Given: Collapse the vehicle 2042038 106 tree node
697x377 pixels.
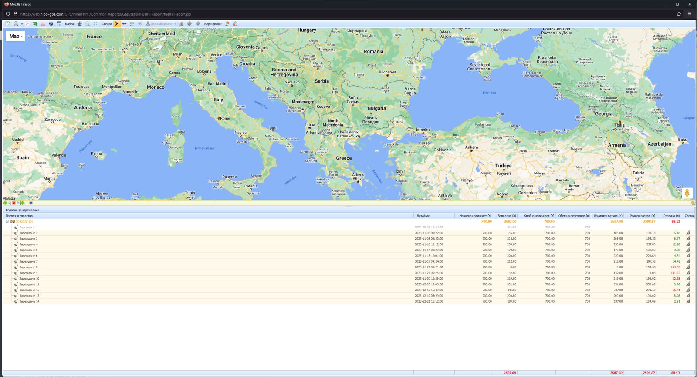Looking at the screenshot, I should [7, 221].
